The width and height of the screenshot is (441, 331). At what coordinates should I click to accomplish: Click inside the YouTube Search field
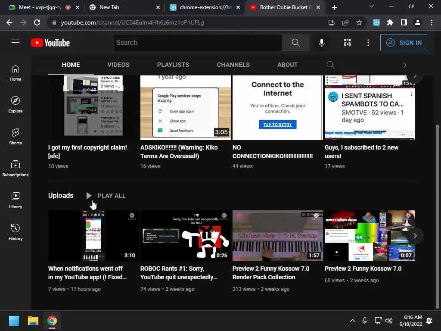(198, 43)
